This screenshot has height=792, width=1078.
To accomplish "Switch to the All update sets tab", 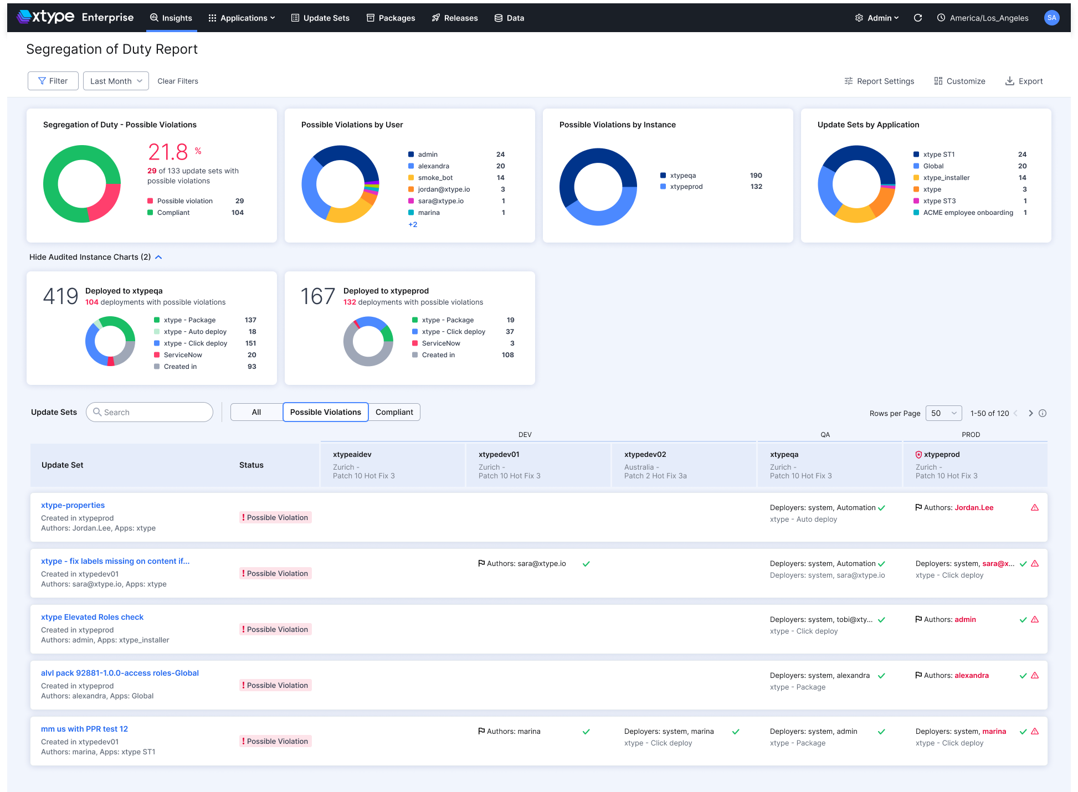I will tap(256, 412).
